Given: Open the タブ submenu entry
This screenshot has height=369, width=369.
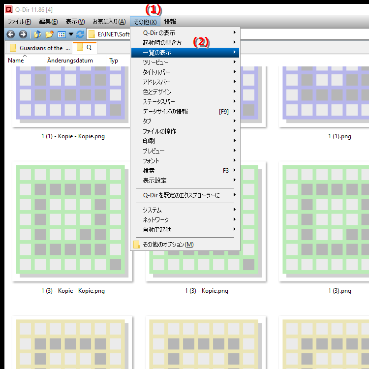Looking at the screenshot, I should (x=185, y=122).
